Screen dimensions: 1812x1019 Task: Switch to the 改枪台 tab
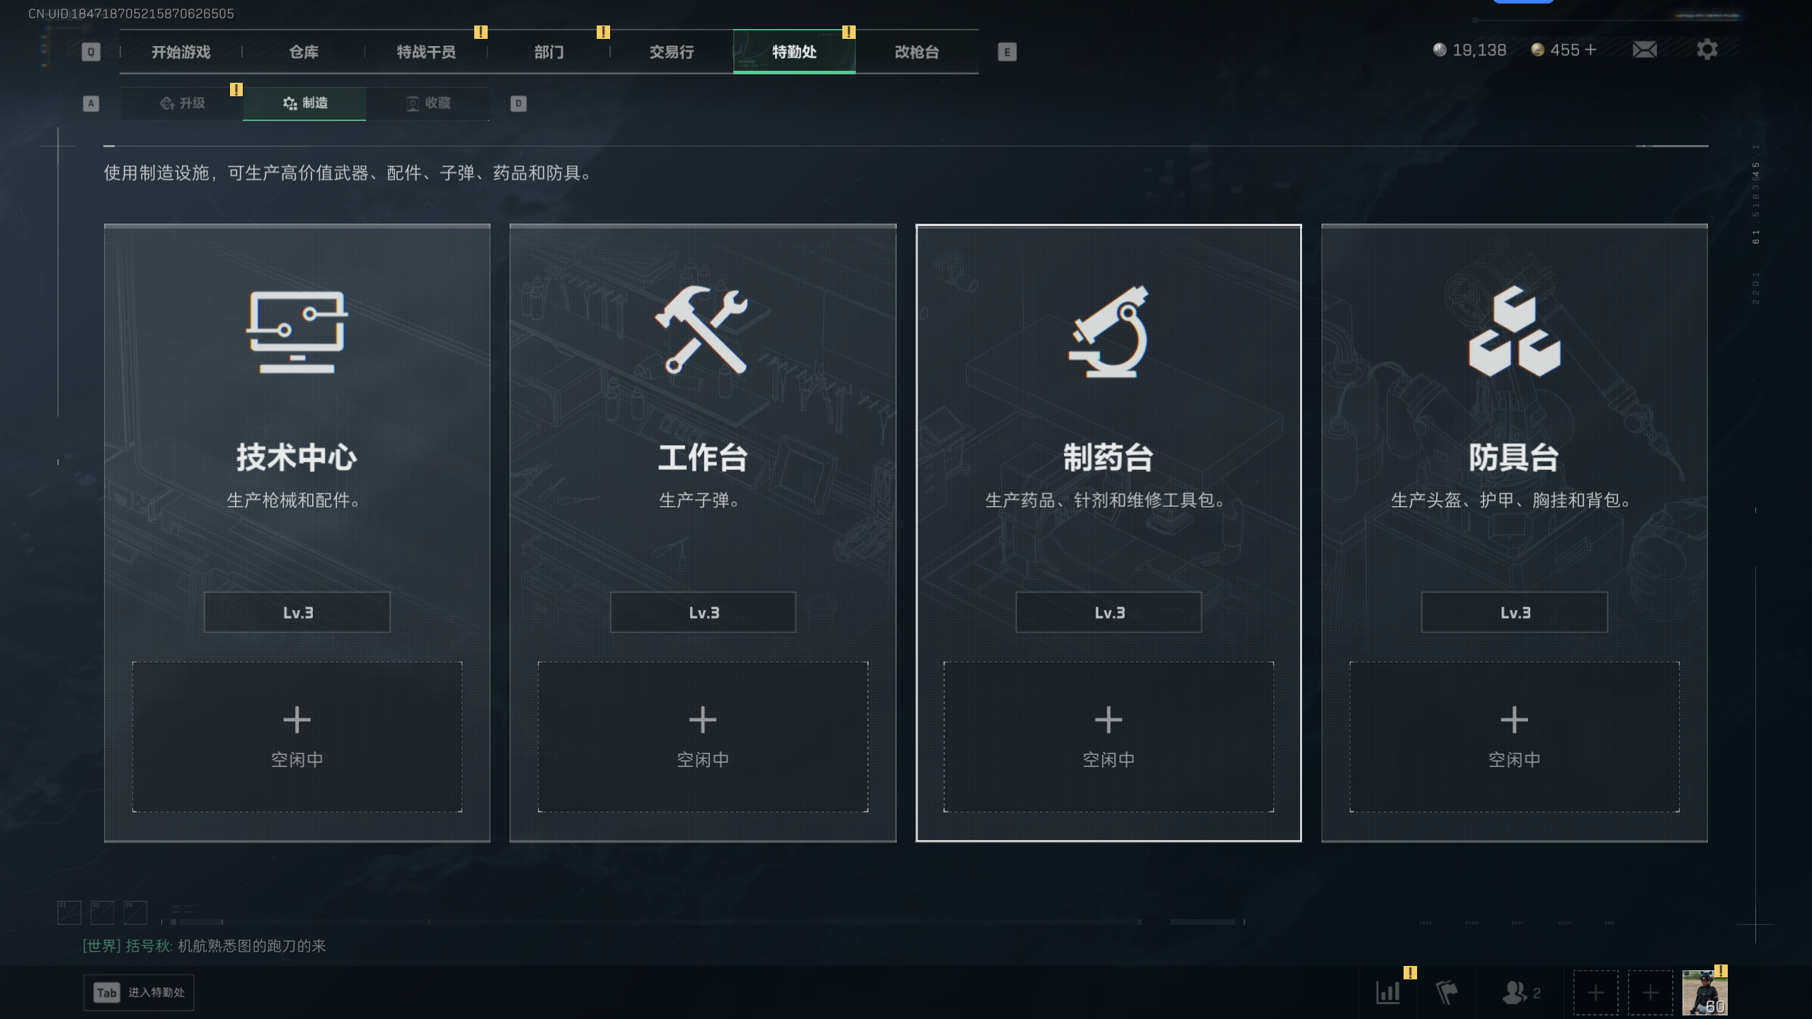[917, 52]
